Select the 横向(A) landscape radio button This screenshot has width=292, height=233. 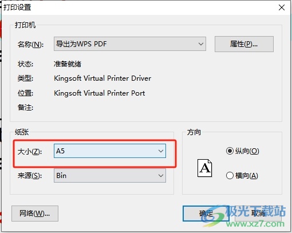pyautogui.click(x=230, y=175)
